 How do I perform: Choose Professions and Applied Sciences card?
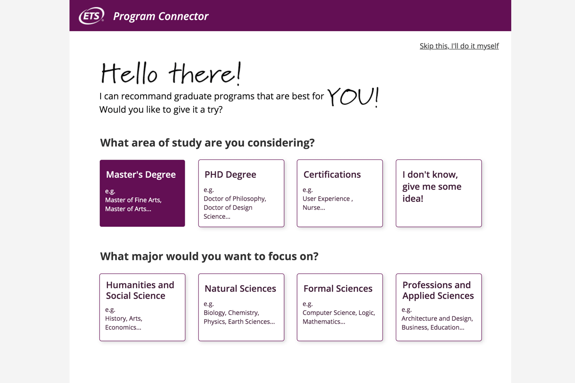click(438, 307)
